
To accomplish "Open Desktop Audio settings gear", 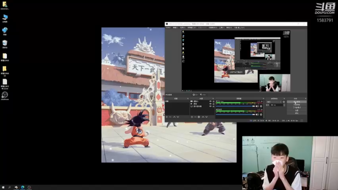I will (261, 114).
